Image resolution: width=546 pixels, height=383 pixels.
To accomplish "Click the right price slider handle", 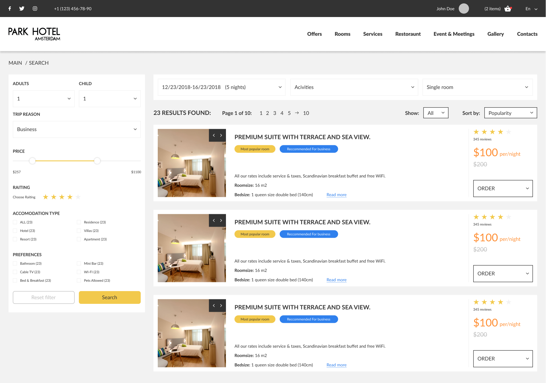I will tap(97, 161).
